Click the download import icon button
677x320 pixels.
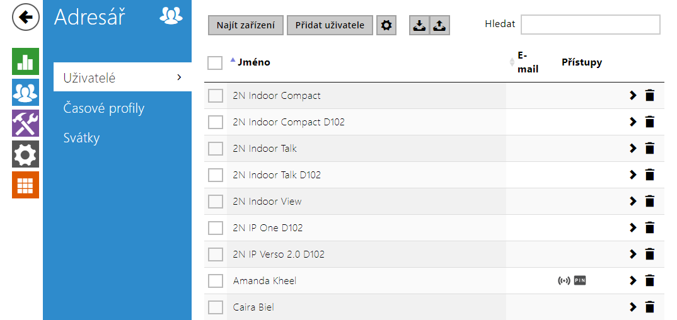coord(419,25)
